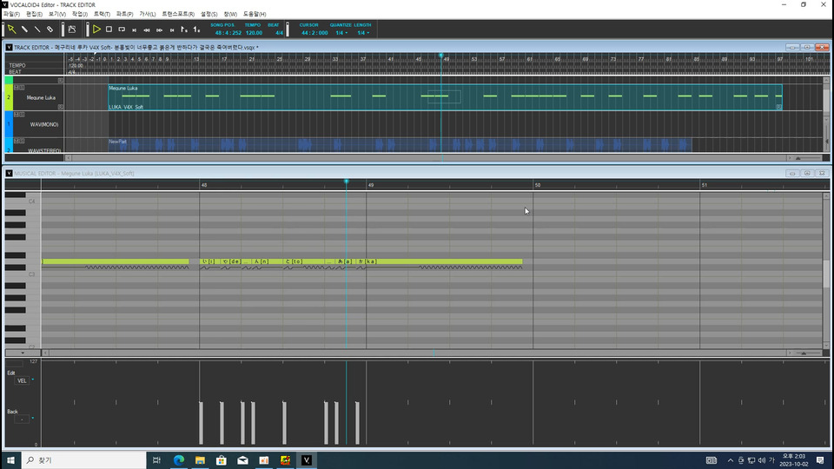Select the NewPart audio waveform part
834x469 pixels.
(x=400, y=145)
